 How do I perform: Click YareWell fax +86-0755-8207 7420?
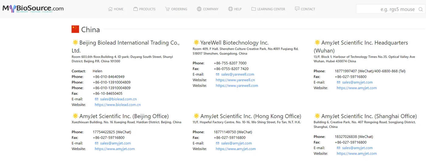[231, 69]
